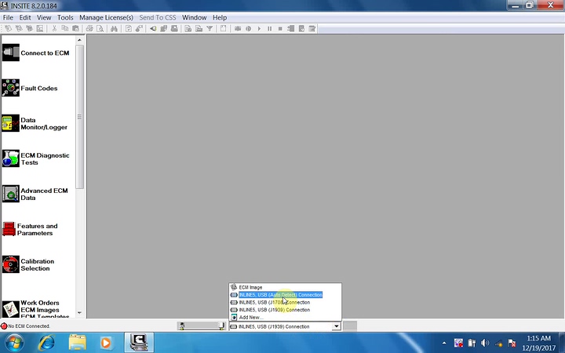Click the sidebar vertical scrollbar thumb
Image resolution: width=565 pixels, height=353 pixels.
[x=79, y=117]
